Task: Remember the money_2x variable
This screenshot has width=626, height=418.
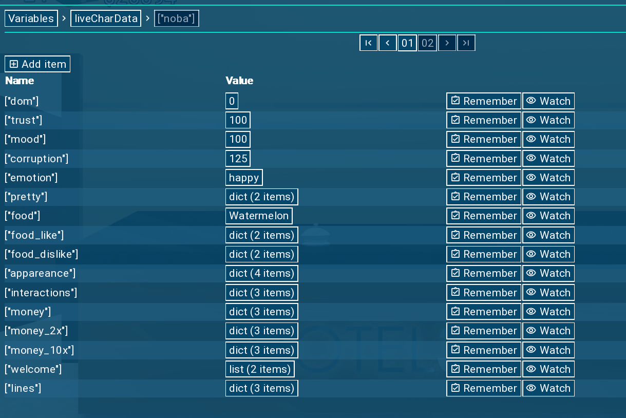Action: [x=484, y=331]
